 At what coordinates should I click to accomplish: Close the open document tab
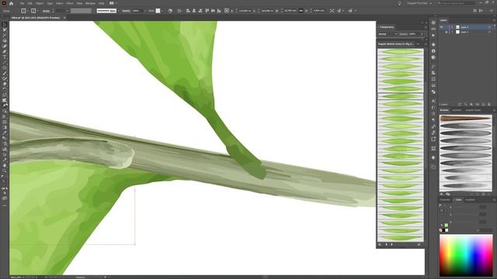pos(64,18)
